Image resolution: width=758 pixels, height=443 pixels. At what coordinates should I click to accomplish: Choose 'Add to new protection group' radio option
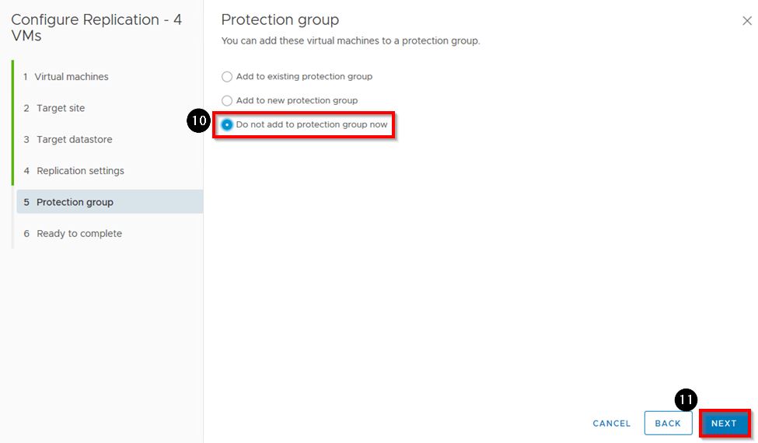click(227, 101)
